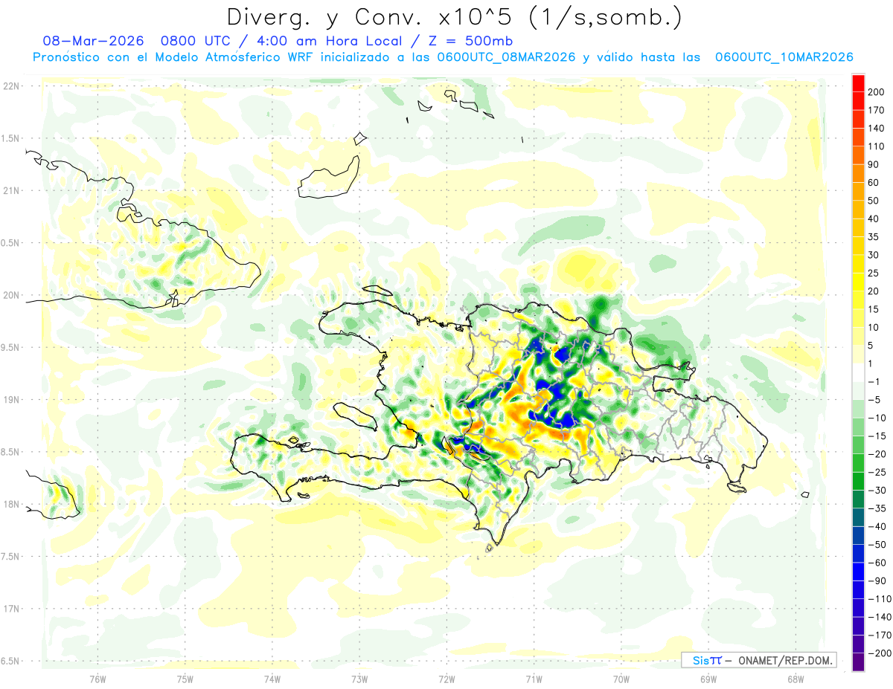Click the "6.5N" latitude label

coord(11,661)
